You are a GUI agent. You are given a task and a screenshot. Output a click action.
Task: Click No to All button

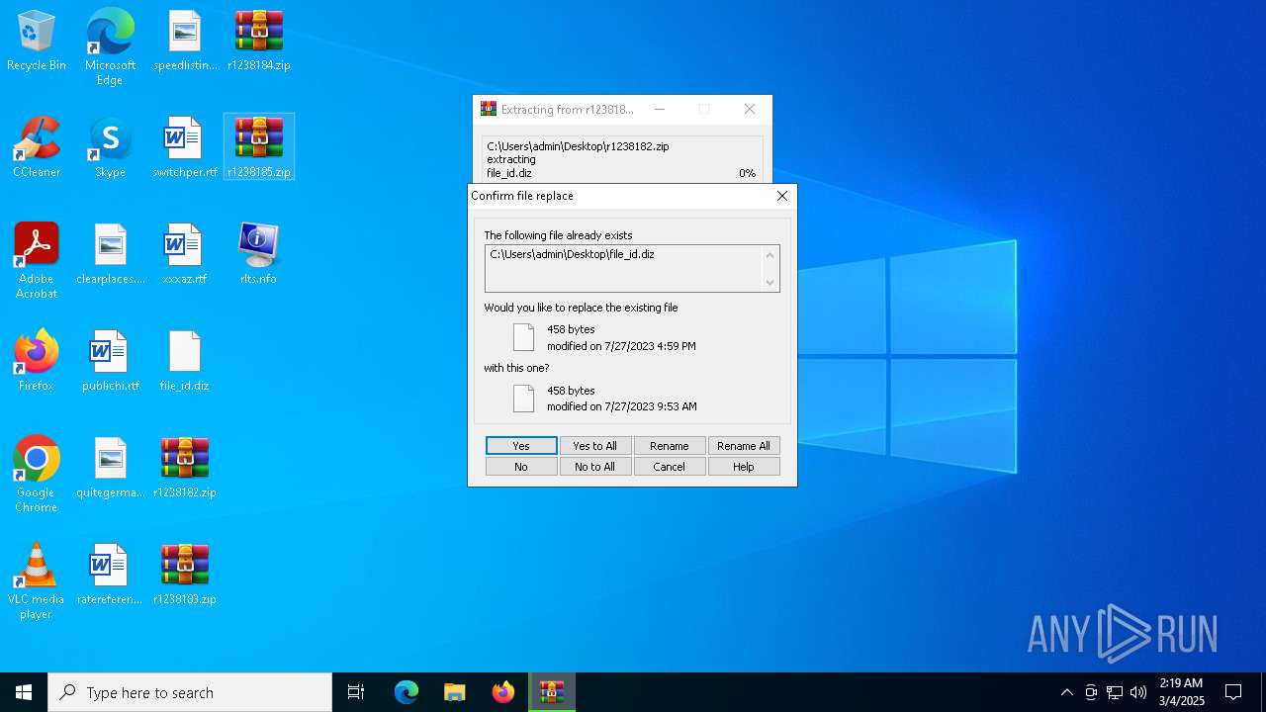[595, 467]
